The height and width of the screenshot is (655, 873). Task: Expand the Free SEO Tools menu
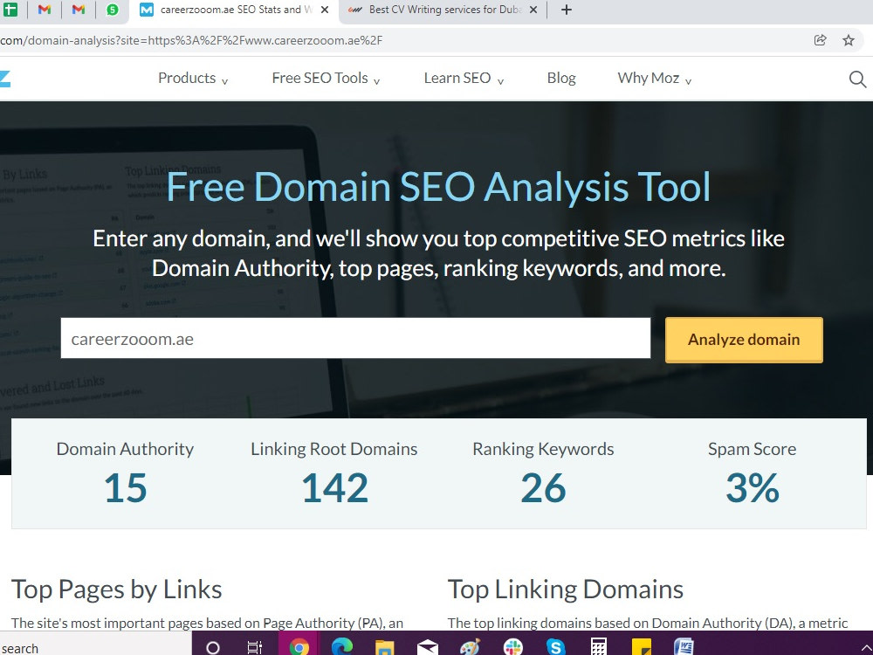point(326,78)
